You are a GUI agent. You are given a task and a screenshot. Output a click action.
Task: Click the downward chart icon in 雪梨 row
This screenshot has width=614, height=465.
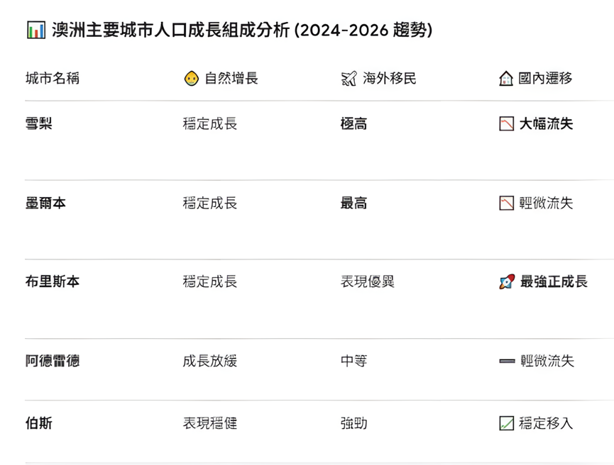click(x=506, y=124)
